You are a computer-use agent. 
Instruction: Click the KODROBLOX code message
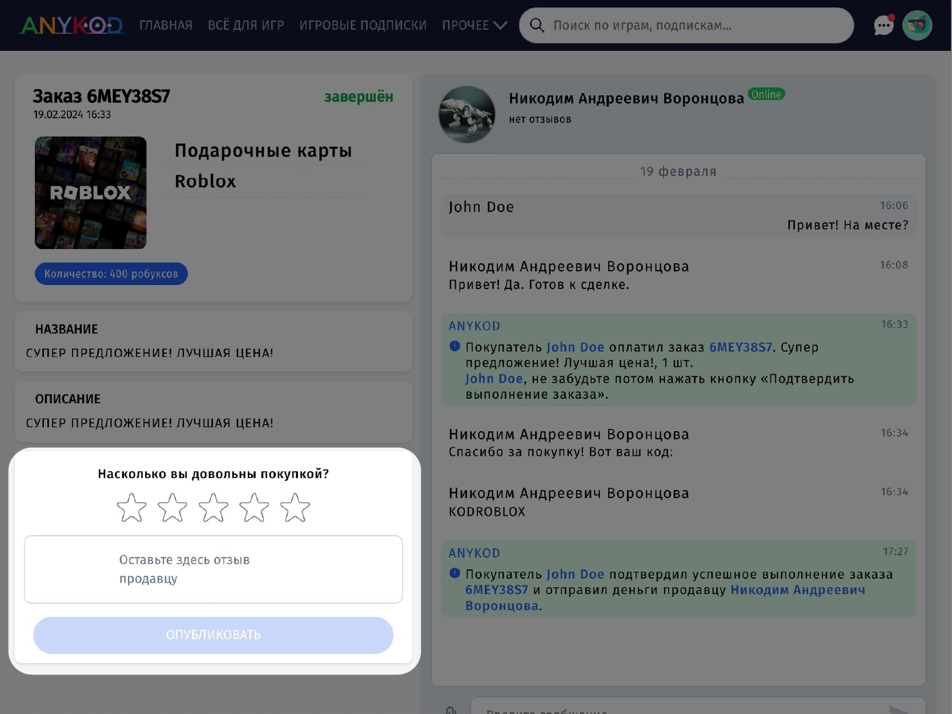tap(487, 512)
